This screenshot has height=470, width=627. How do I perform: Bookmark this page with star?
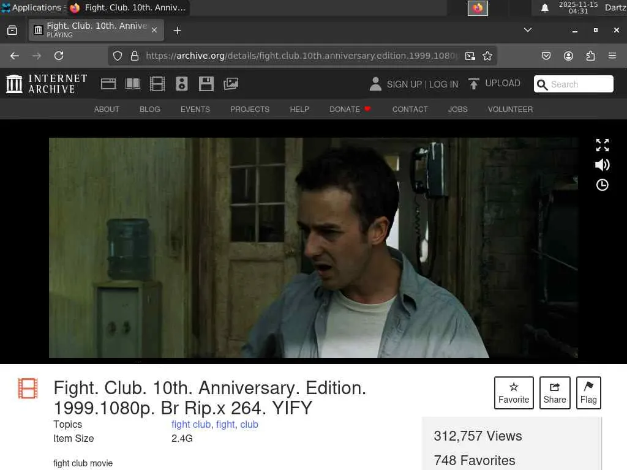[x=487, y=56]
